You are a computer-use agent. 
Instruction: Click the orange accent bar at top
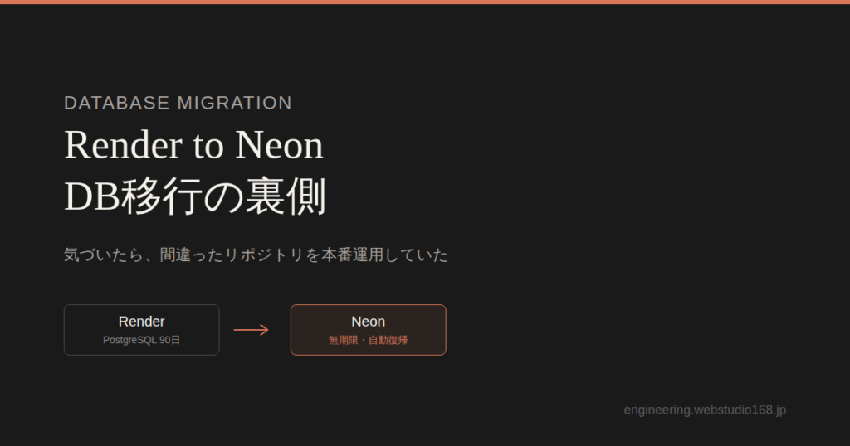pos(425,2)
